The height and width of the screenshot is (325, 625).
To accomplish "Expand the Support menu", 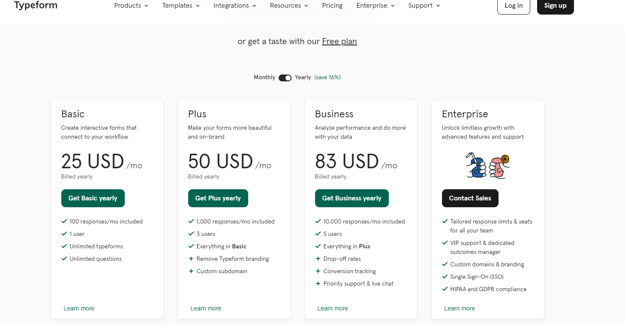I will 424,6.
